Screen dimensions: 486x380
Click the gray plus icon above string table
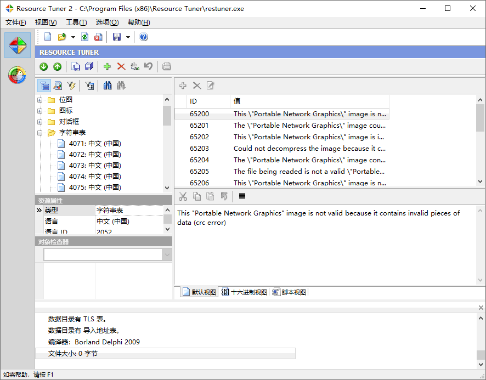click(183, 86)
